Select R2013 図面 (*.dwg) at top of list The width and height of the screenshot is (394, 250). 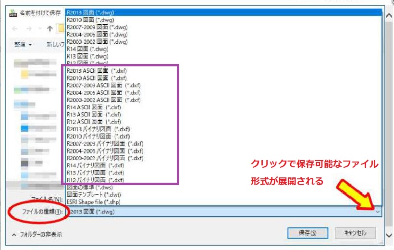click(x=90, y=12)
